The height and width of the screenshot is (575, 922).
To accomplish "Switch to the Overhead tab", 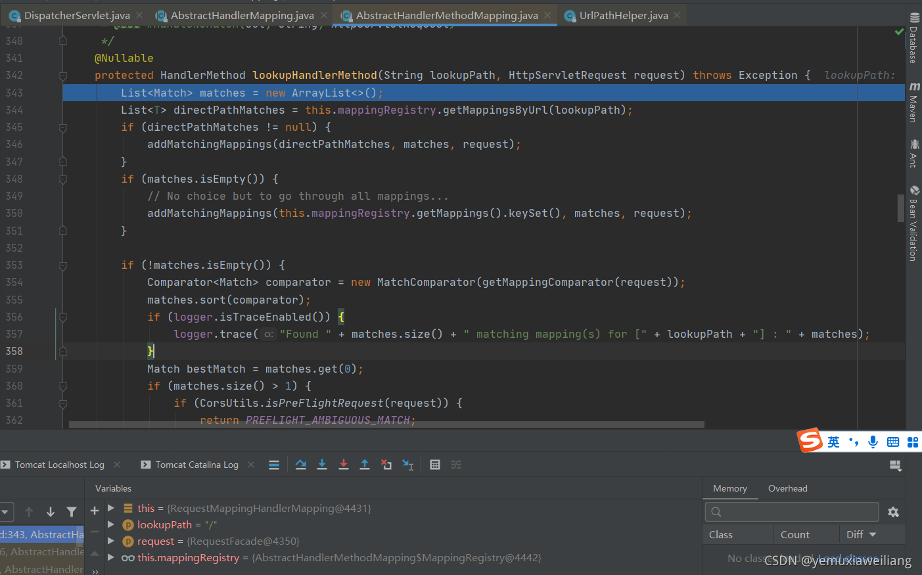I will click(x=787, y=488).
